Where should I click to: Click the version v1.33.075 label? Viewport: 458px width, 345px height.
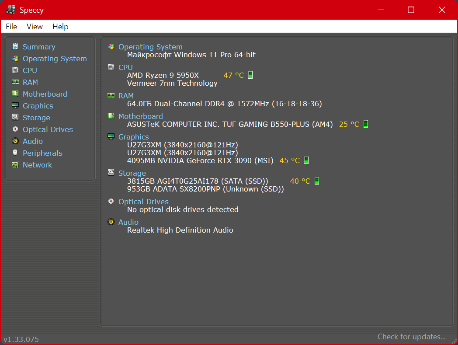(x=21, y=339)
